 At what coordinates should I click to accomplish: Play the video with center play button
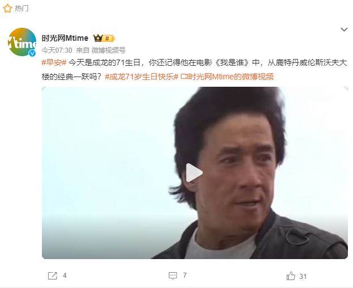coord(194,173)
